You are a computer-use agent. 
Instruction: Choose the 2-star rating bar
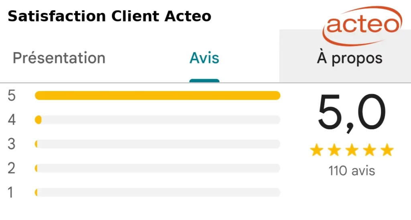point(157,168)
